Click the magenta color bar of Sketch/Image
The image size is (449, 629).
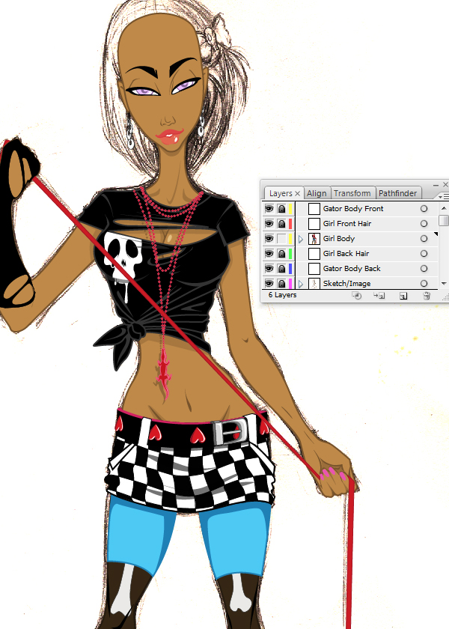(x=290, y=284)
